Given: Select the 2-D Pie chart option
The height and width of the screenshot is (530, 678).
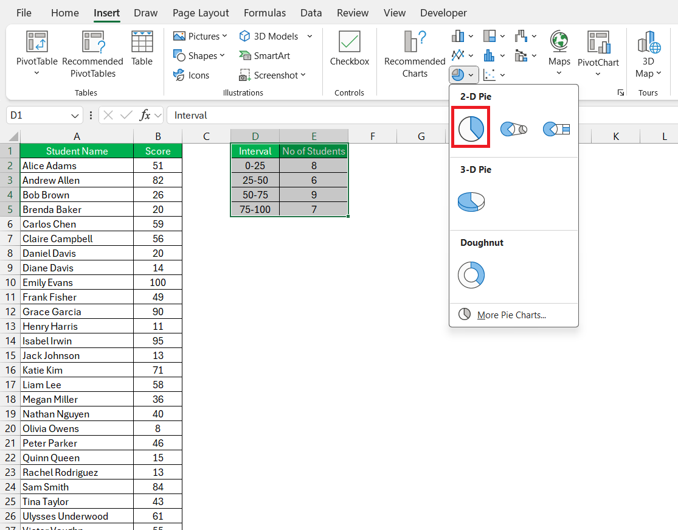Looking at the screenshot, I should 471,128.
